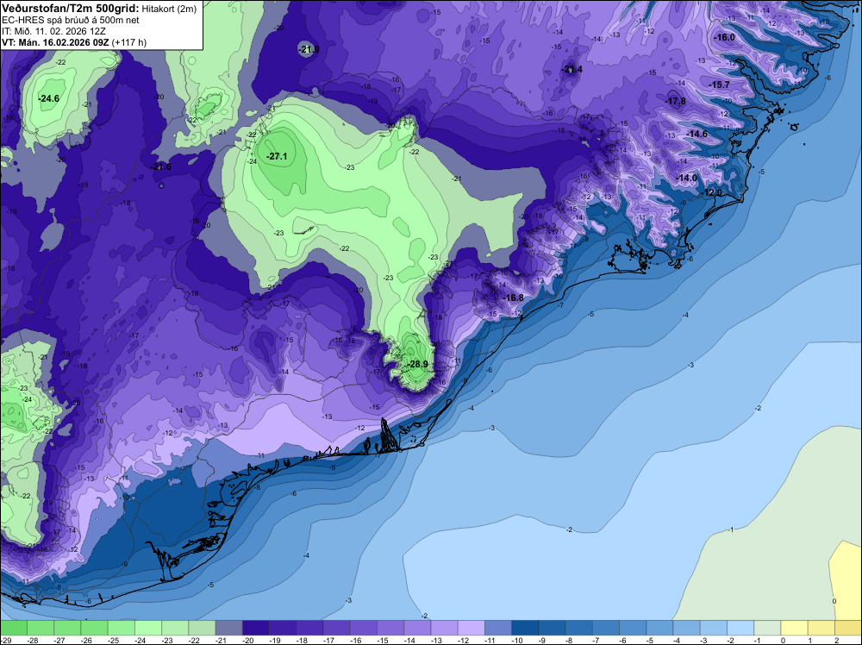Select the pale grey-green legend swatch between -1 and 0
The width and height of the screenshot is (862, 645).
pos(767,628)
